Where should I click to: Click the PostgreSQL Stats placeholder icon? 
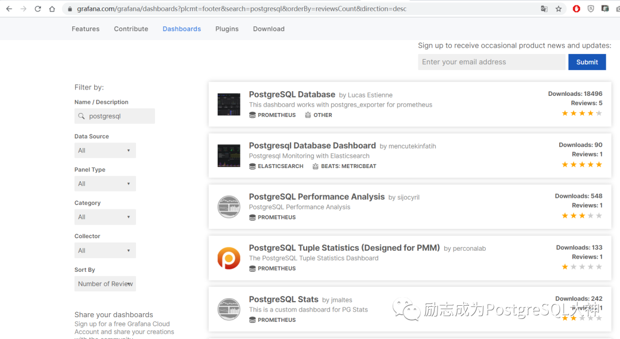click(229, 309)
